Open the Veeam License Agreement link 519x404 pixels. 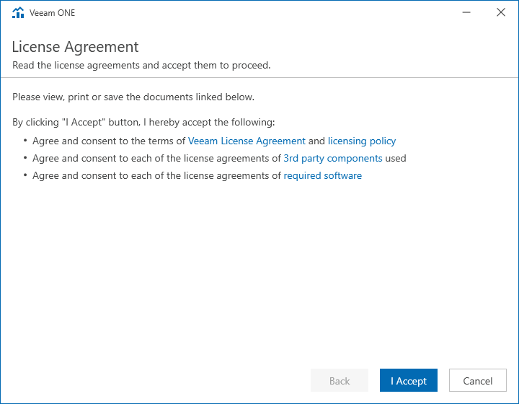coord(247,141)
